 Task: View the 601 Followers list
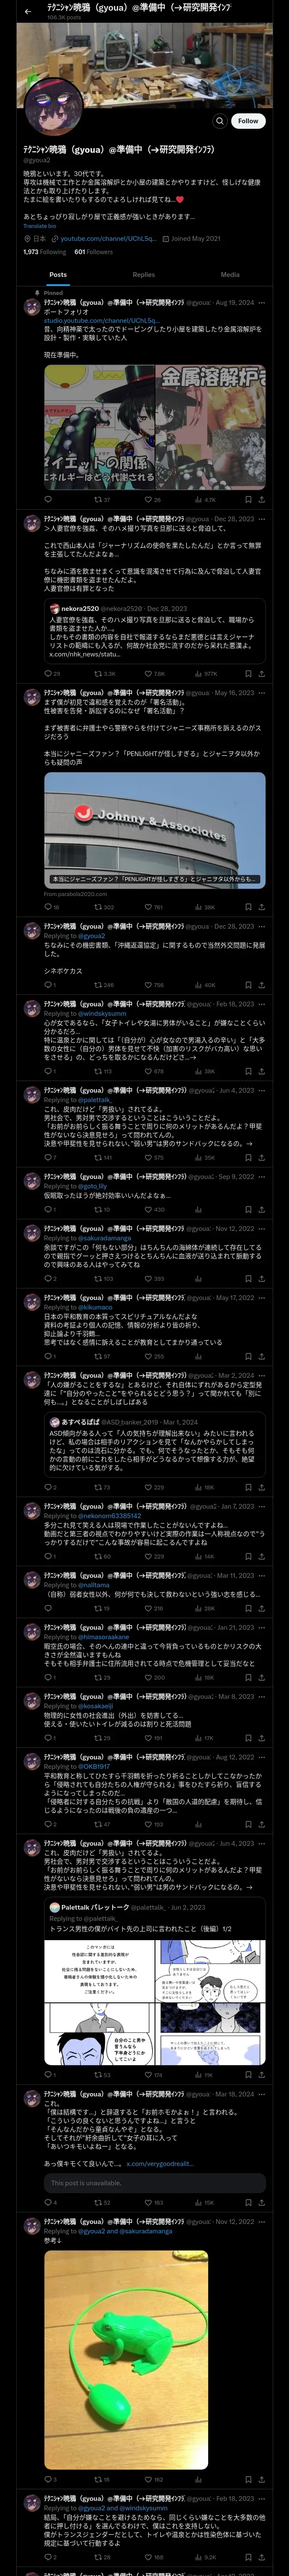94,252
